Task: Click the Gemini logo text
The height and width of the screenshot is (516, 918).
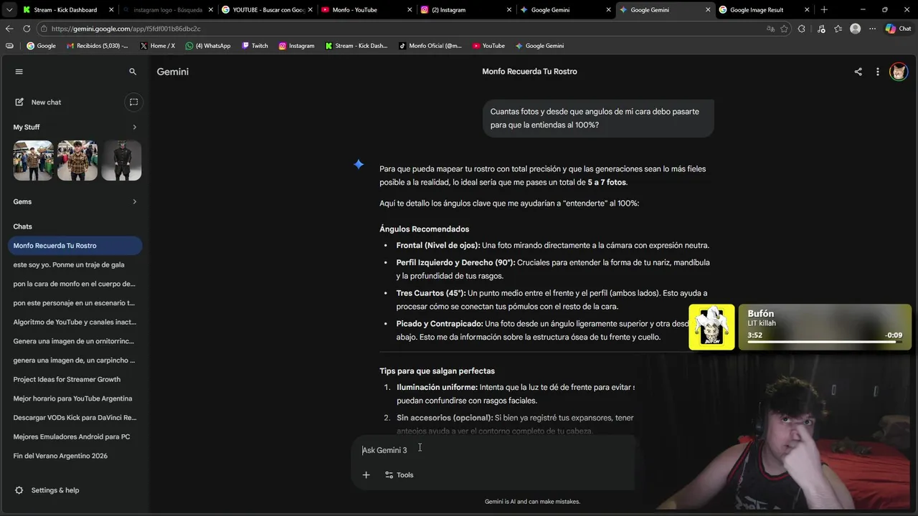Action: click(x=173, y=72)
